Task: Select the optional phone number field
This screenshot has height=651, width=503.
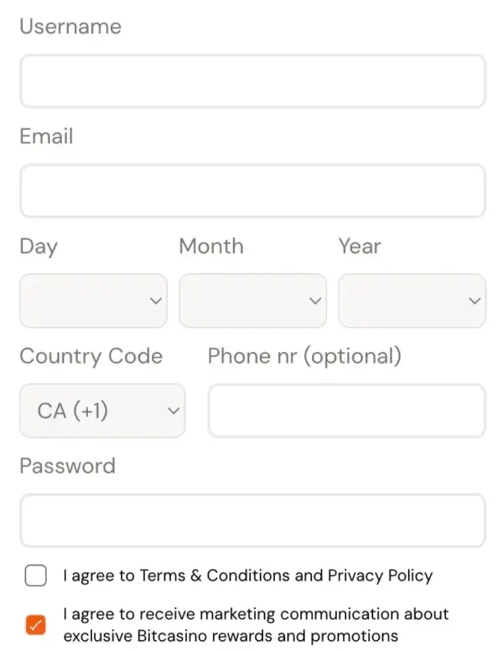Action: click(347, 411)
